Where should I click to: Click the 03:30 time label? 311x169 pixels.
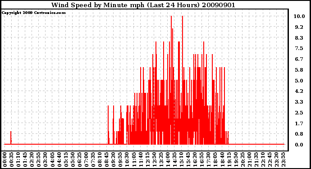[46, 160]
